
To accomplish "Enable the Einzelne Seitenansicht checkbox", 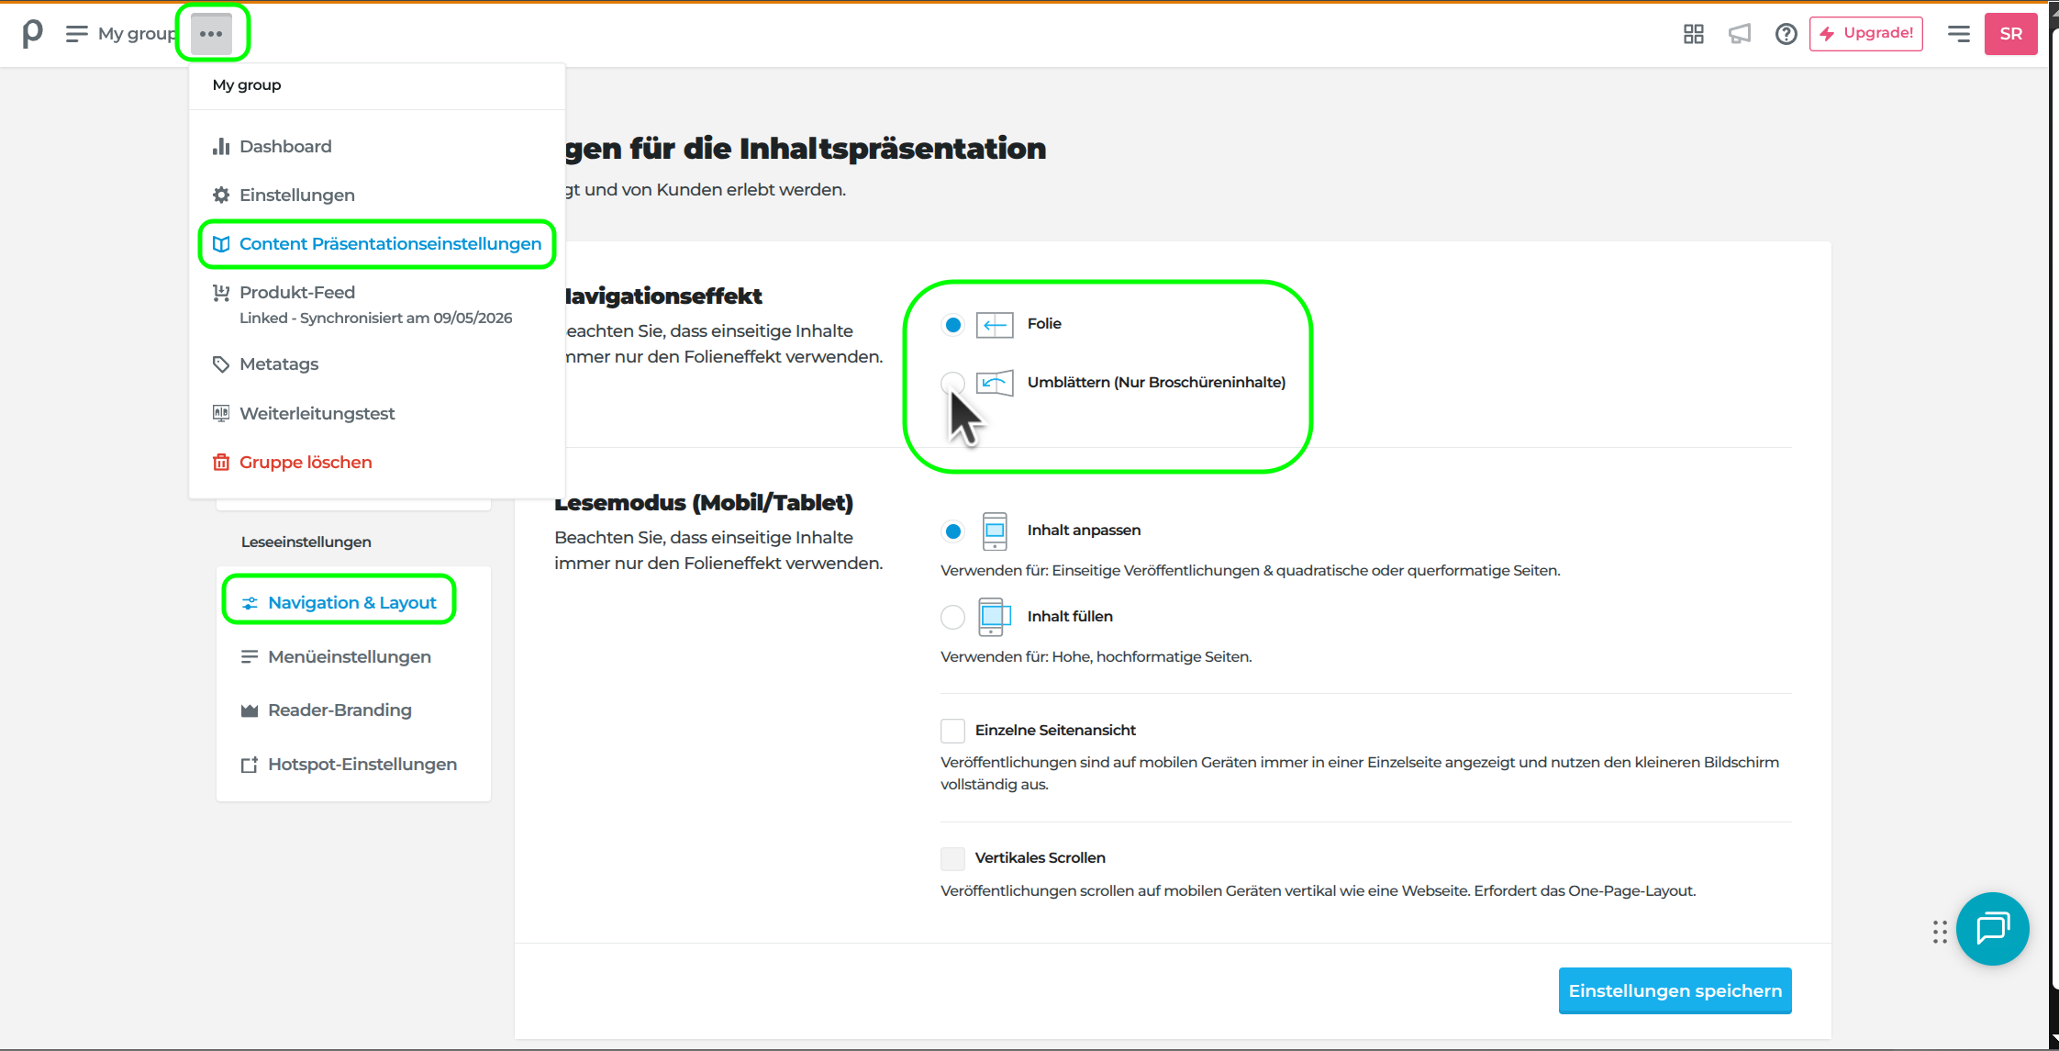I will tap(952, 731).
